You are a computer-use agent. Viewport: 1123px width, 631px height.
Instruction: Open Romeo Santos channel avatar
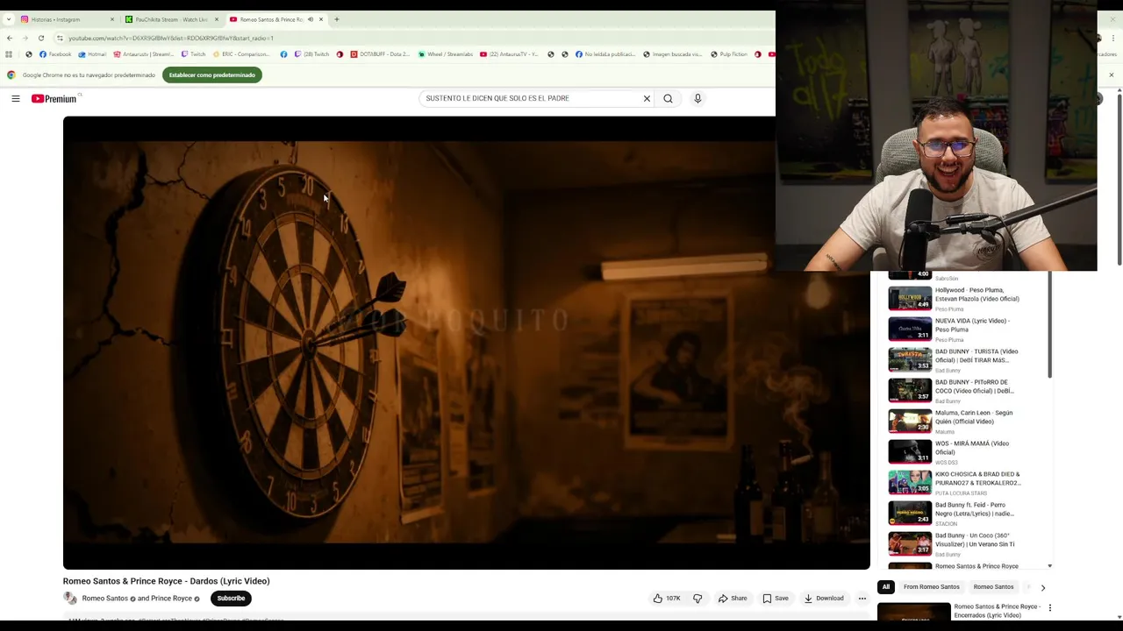70,599
